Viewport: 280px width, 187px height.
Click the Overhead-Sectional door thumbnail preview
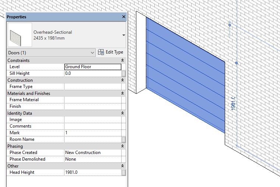pyautogui.click(x=20, y=35)
